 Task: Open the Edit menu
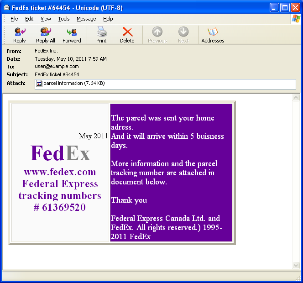click(x=29, y=19)
